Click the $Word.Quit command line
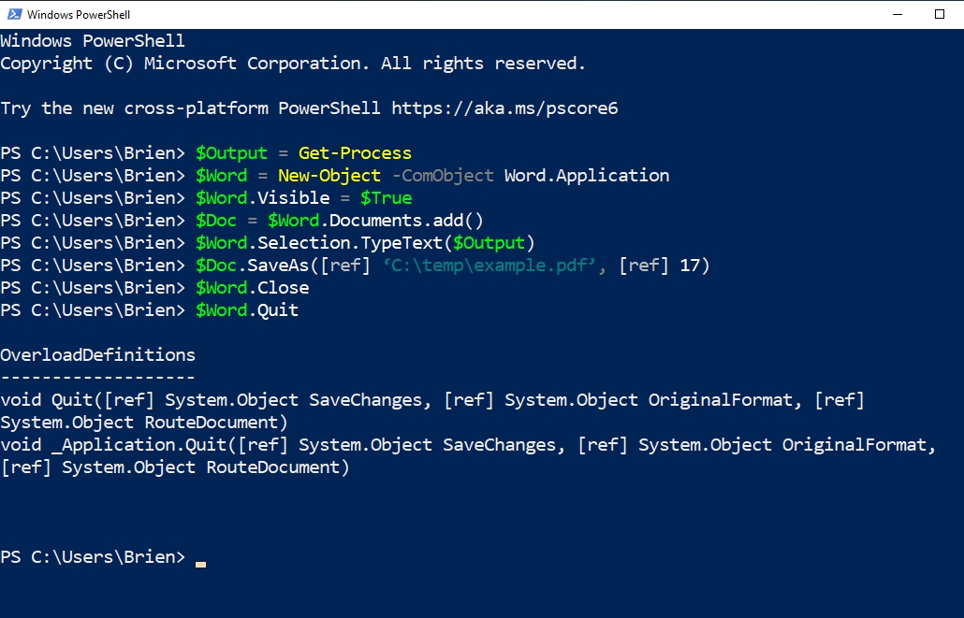The width and height of the screenshot is (964, 618). coord(247,310)
